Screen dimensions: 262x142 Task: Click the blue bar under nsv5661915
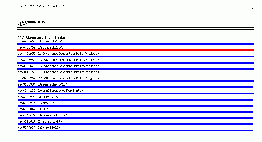pos(135,106)
